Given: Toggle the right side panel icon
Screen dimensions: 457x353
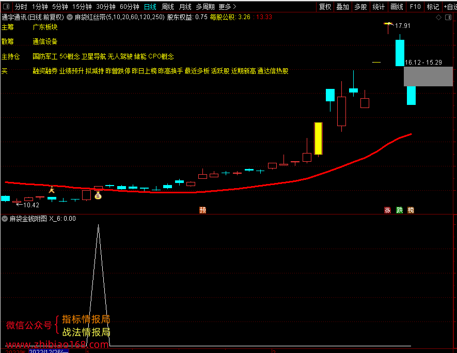Looking at the screenshot, I should tap(449, 18).
